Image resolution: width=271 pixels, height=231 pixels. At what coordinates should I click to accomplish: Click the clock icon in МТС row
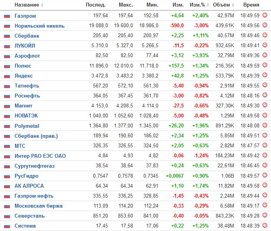click(265, 145)
